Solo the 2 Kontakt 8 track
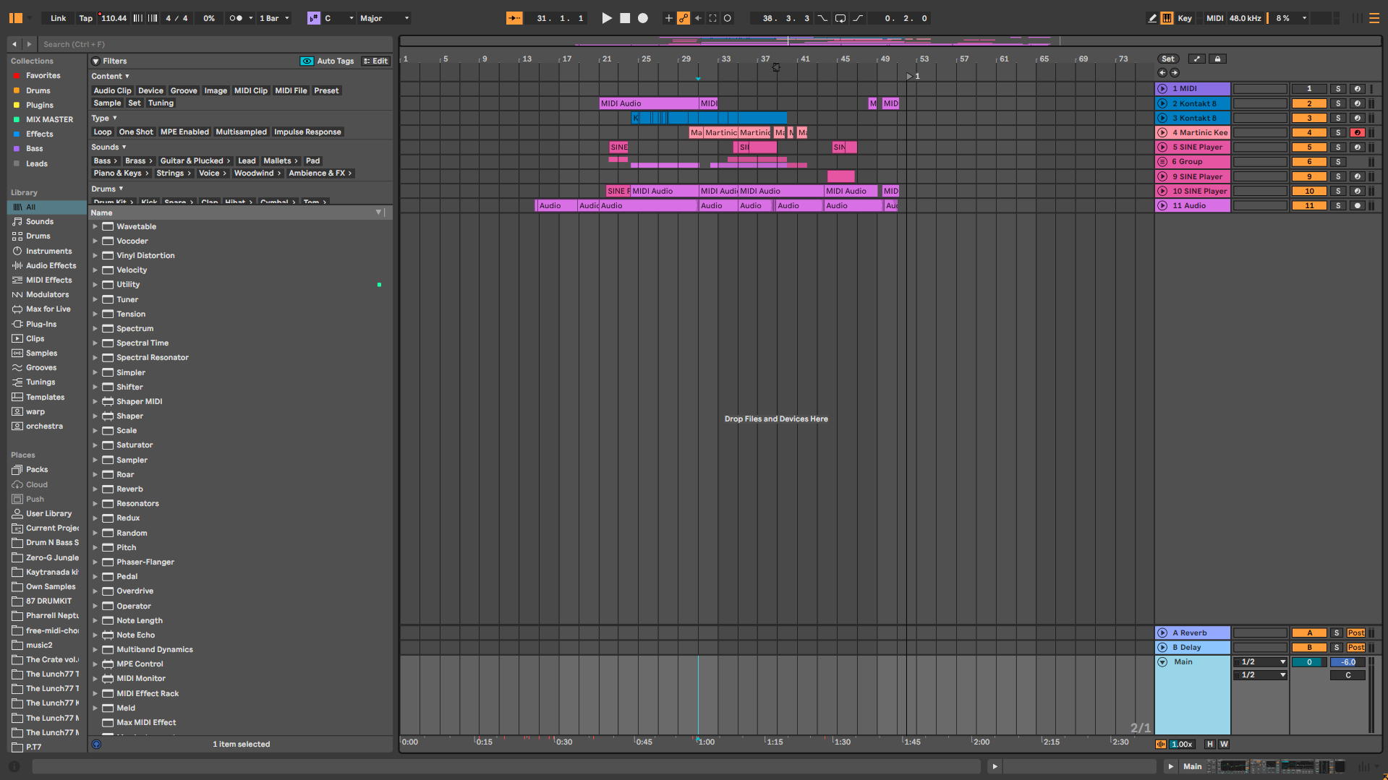 (1337, 103)
